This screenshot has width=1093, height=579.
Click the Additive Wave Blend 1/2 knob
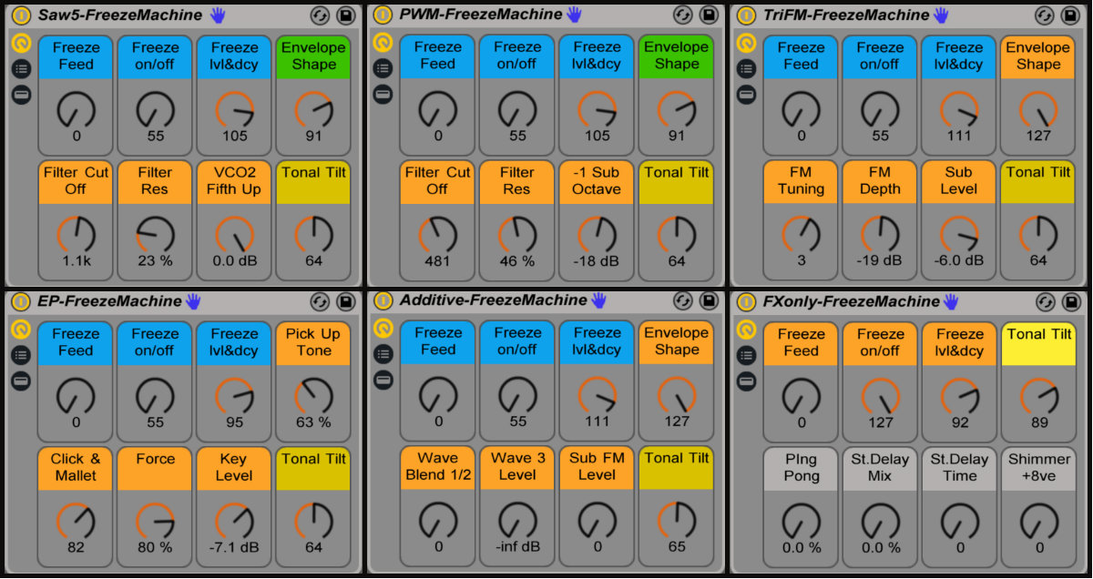tap(438, 520)
